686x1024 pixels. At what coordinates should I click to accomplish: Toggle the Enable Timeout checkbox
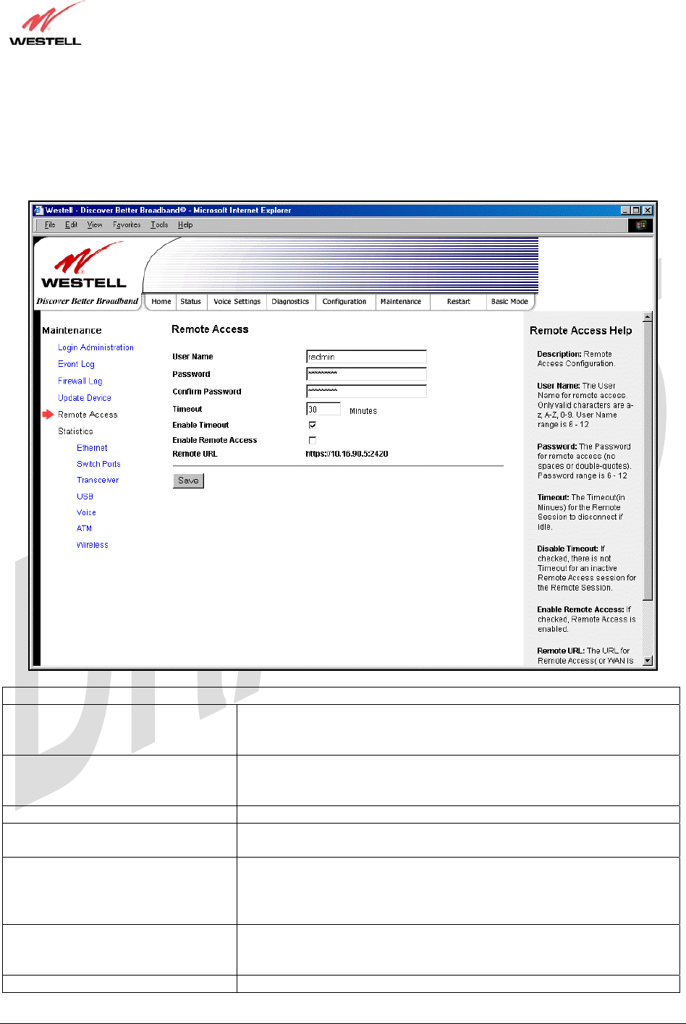point(313,425)
